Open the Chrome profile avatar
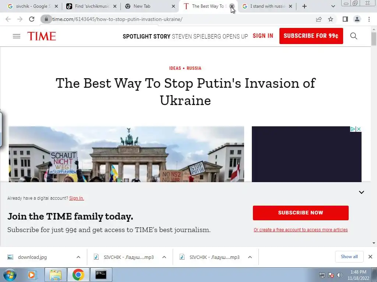The height and width of the screenshot is (282, 377). 357,19
